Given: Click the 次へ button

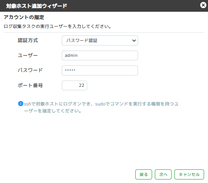Looking at the screenshot, I should [x=163, y=174].
